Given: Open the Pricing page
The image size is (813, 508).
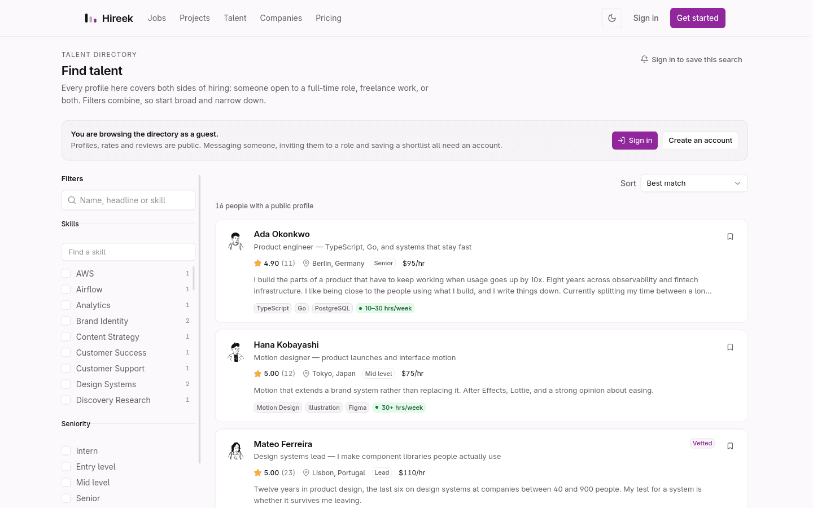Looking at the screenshot, I should [x=329, y=18].
